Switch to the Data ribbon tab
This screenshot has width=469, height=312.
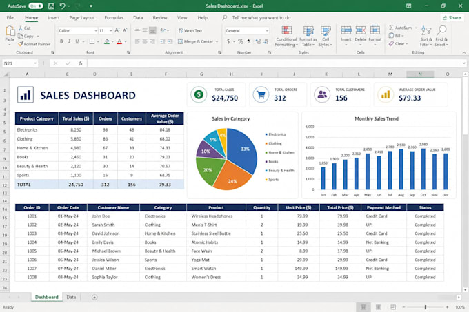click(x=138, y=18)
